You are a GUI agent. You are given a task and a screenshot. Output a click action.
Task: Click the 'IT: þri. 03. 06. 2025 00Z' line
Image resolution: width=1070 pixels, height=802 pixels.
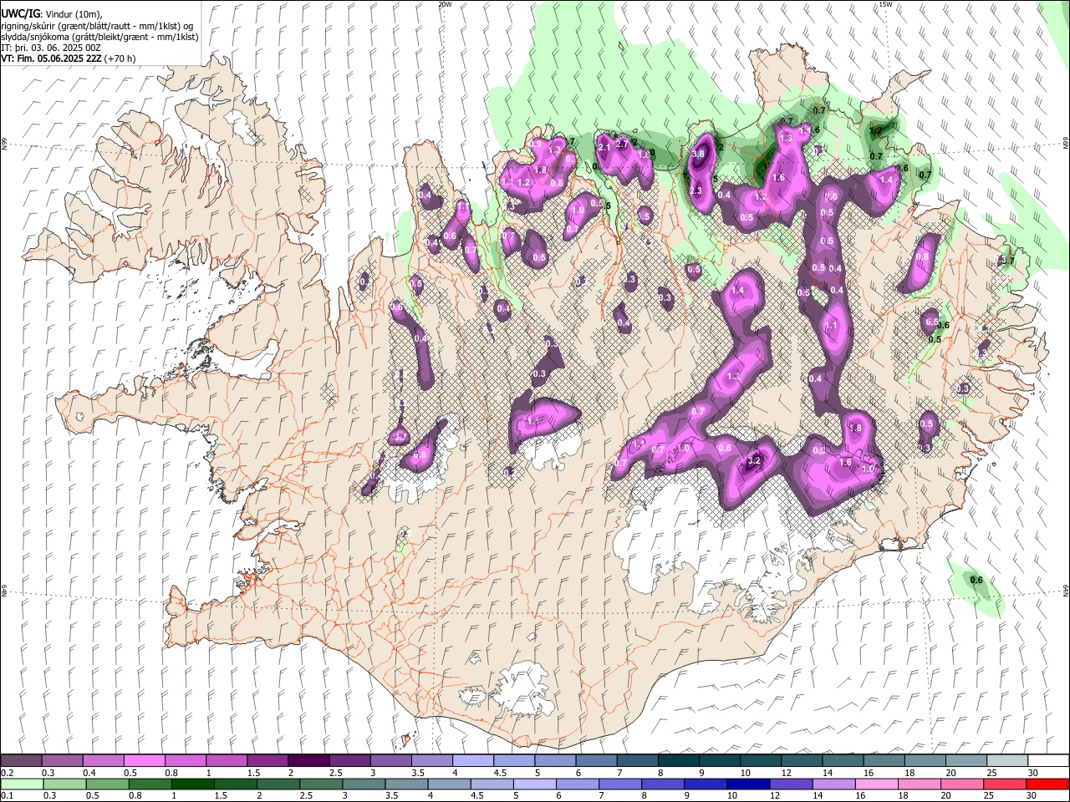click(x=51, y=48)
